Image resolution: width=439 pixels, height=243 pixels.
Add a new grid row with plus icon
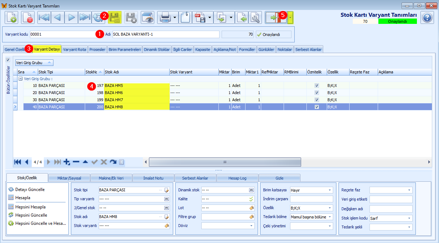pos(67,162)
